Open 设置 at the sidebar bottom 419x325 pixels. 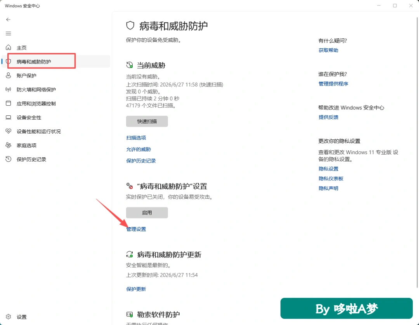click(x=56, y=317)
